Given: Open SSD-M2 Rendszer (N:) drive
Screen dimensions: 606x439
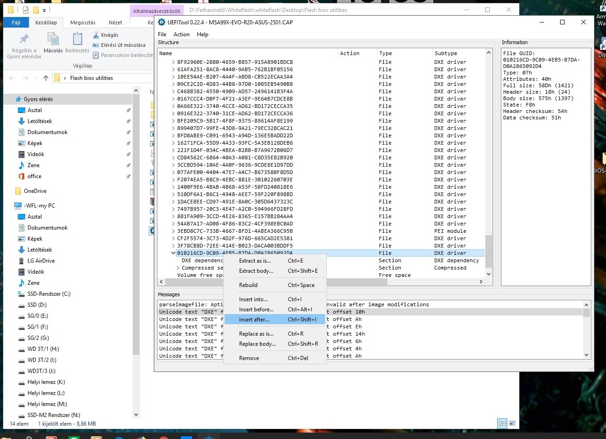Looking at the screenshot, I should click(x=53, y=415).
